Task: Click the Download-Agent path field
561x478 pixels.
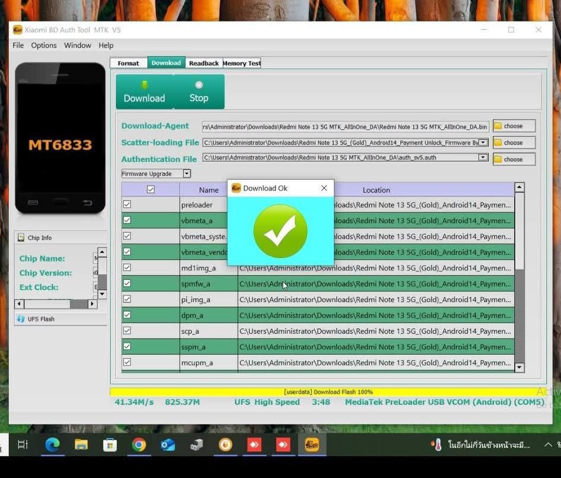Action: click(346, 126)
